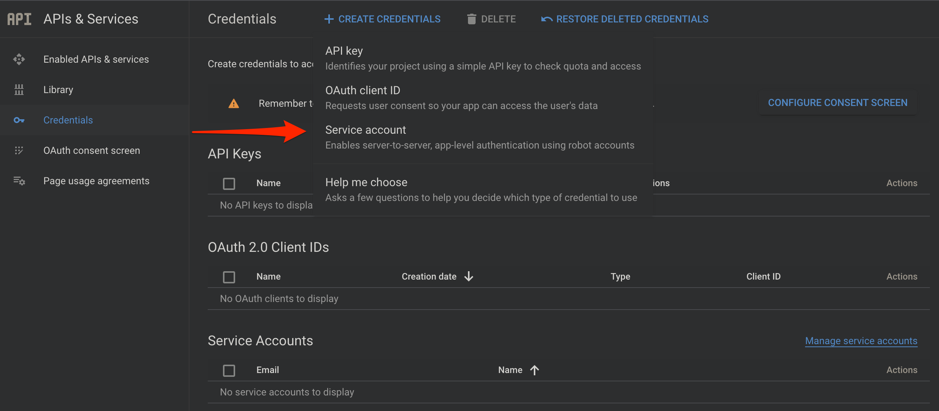The image size is (939, 411).
Task: Click the Page usage agreements icon
Action: [x=19, y=181]
